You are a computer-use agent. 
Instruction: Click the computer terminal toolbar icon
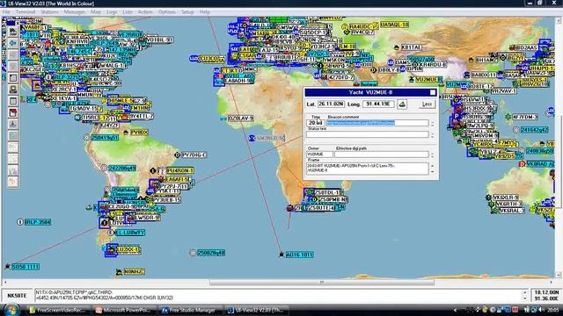(13, 90)
